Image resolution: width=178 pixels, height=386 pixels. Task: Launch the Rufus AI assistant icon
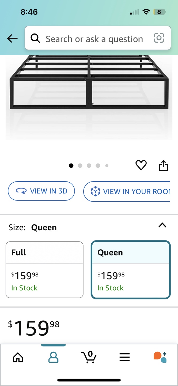pos(160,357)
